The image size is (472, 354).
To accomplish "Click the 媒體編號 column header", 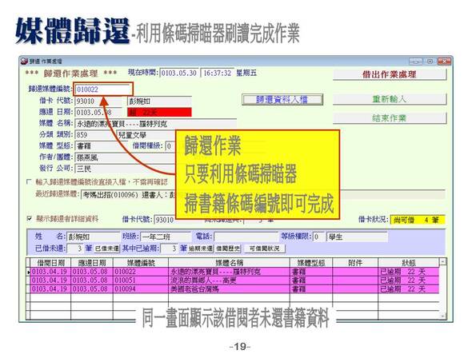I will [x=141, y=263].
